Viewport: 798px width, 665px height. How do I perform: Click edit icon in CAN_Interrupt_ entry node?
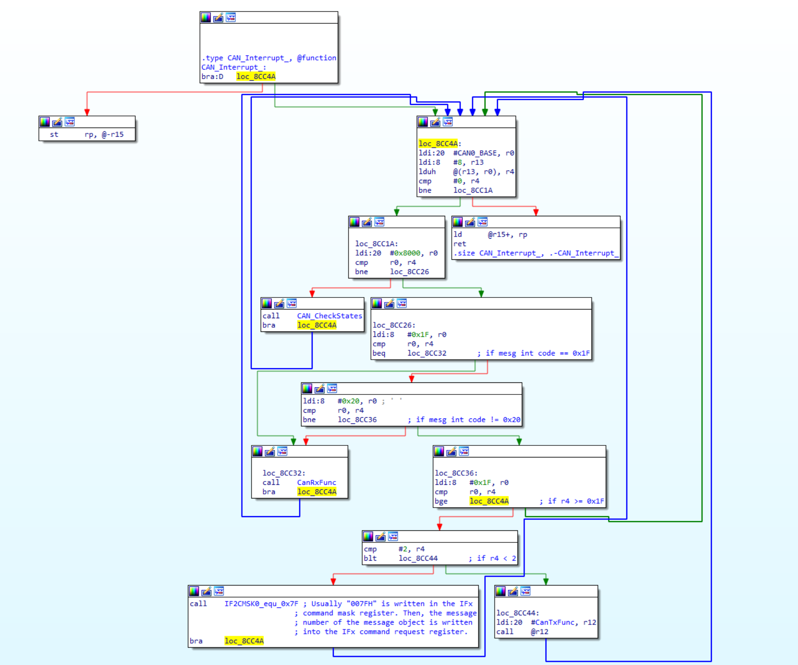coord(218,17)
